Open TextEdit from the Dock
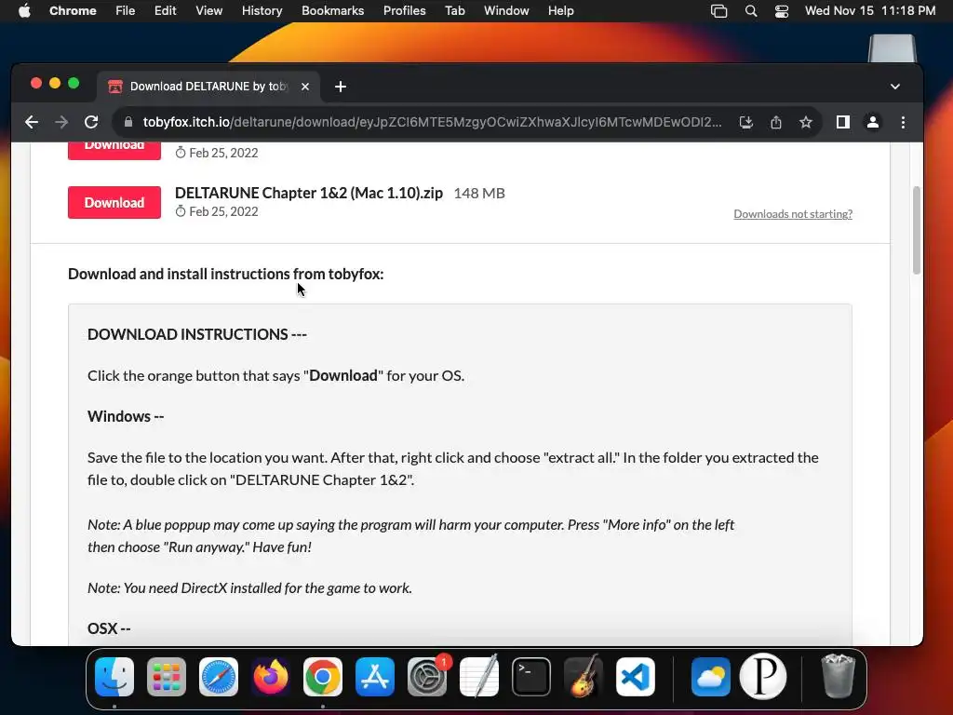This screenshot has height=715, width=953. click(x=479, y=677)
